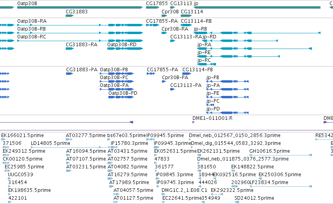Select protein Oatp30B-PD

121,97
